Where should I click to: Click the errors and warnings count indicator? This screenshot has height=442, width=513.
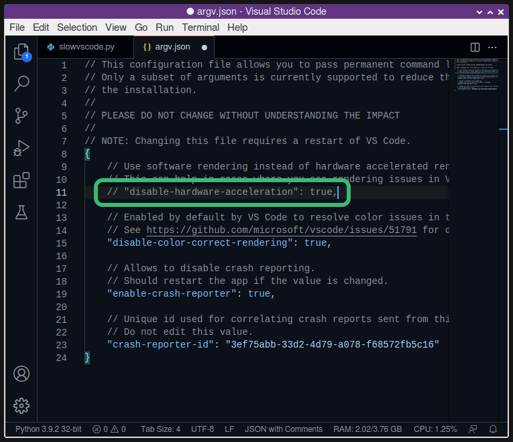click(x=109, y=429)
